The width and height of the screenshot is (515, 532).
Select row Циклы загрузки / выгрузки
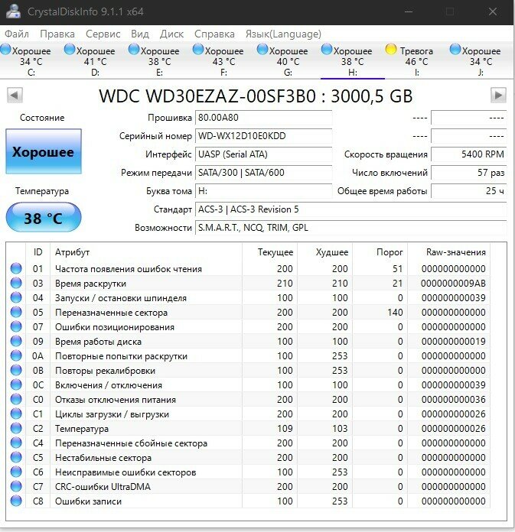tap(248, 414)
